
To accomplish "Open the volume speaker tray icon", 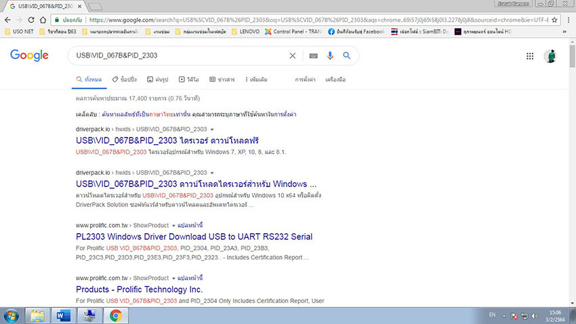I will tap(535, 316).
